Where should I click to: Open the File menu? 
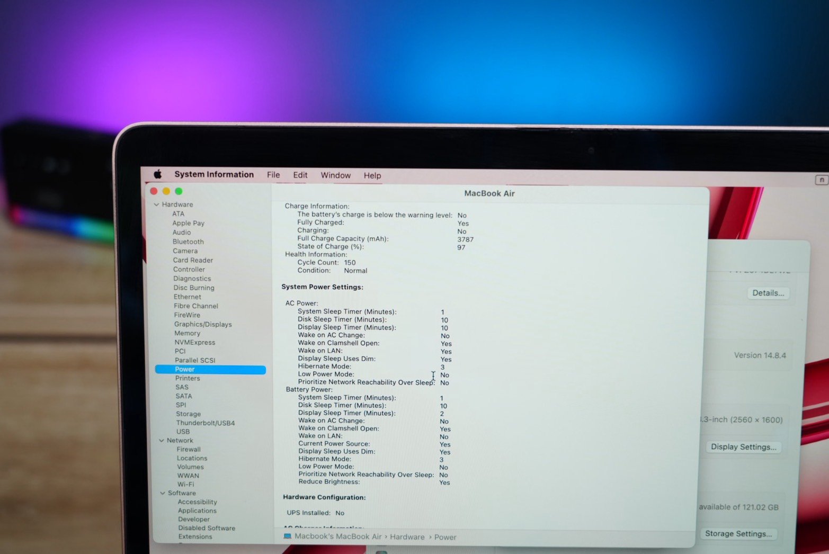click(273, 175)
